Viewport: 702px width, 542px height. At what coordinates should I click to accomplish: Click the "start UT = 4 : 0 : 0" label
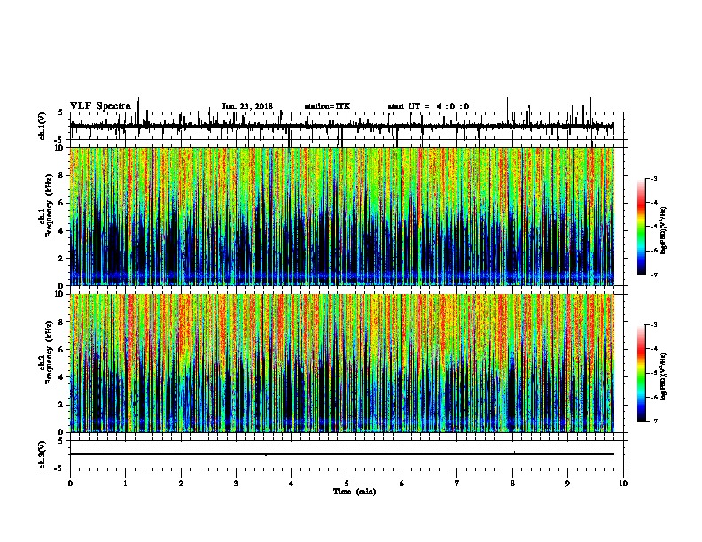[x=428, y=106]
